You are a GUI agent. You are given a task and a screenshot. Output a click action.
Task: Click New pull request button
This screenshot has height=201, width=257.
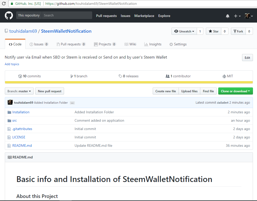(50, 91)
